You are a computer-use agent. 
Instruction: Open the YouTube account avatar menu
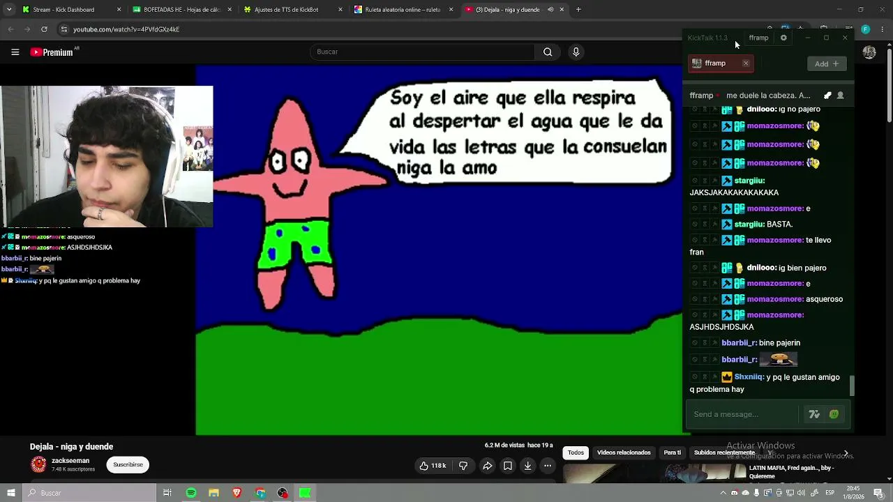[869, 52]
